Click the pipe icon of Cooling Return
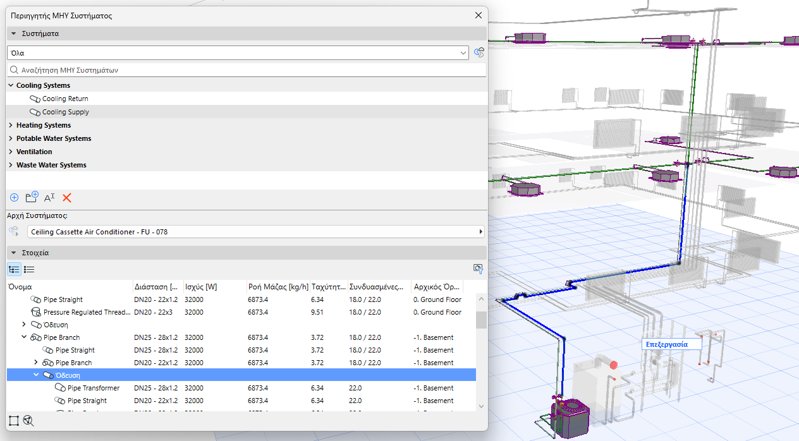Image resolution: width=799 pixels, height=441 pixels. (x=35, y=99)
